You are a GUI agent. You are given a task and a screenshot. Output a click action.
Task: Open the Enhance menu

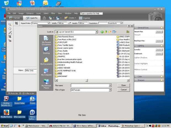[30, 13]
